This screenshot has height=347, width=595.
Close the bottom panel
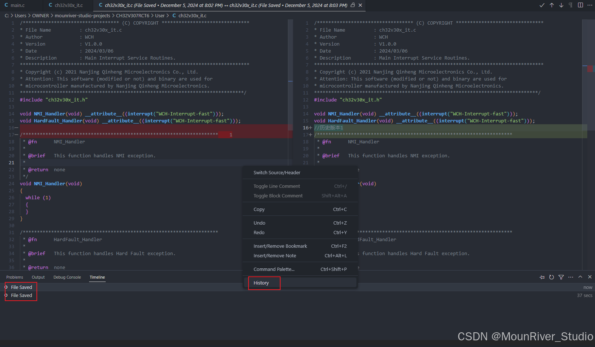[590, 277]
